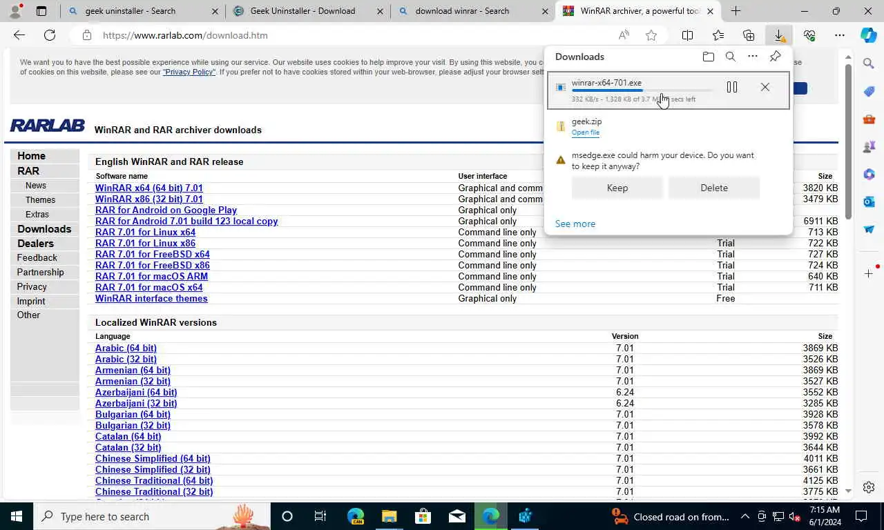Viewport: 884px width, 530px height.
Task: Cancel the winrar-x64-701.exe download
Action: (765, 87)
